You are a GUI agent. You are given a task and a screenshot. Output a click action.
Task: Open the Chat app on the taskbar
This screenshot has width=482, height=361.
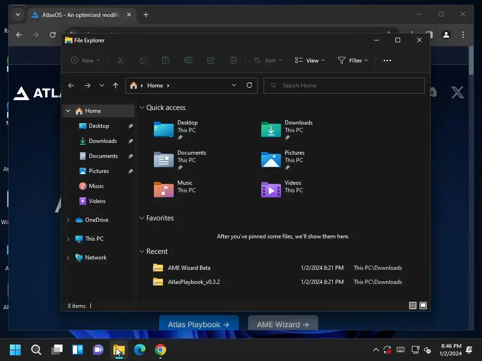coord(98,350)
